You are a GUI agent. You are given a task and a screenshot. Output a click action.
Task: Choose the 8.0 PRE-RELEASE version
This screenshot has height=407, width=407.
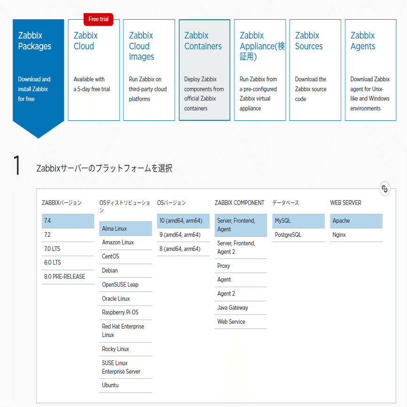[68, 277]
